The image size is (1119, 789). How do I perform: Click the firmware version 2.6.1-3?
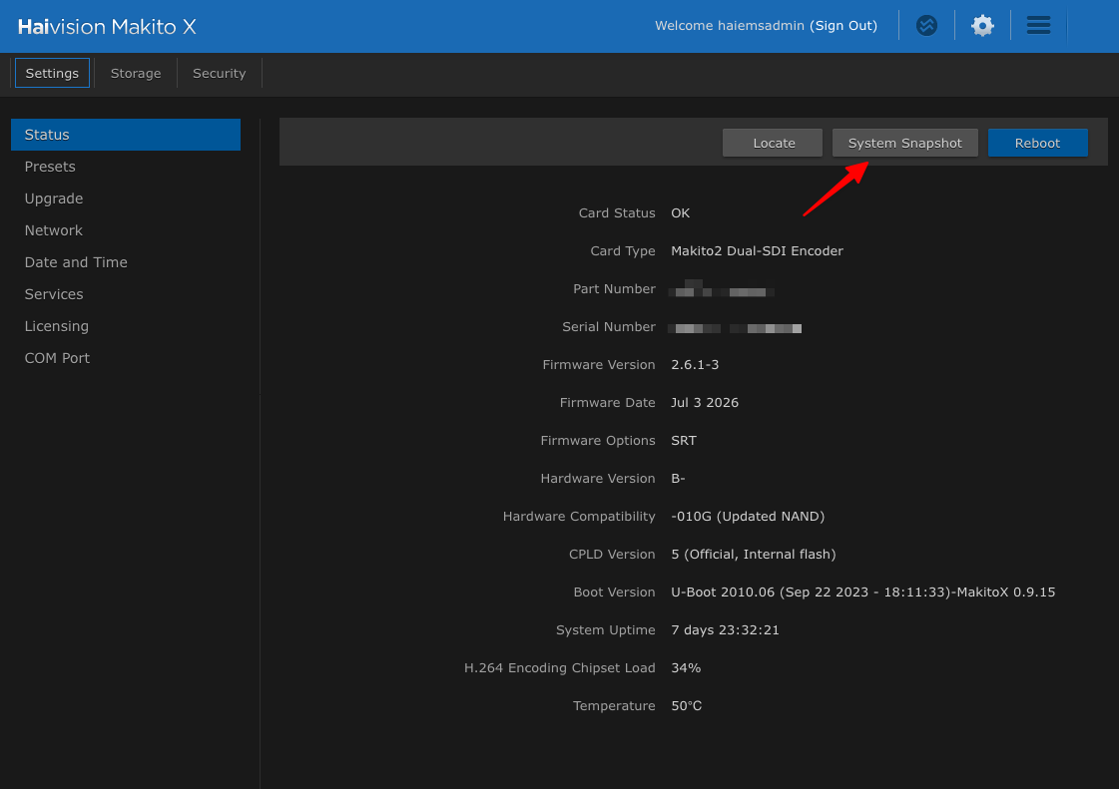[695, 364]
